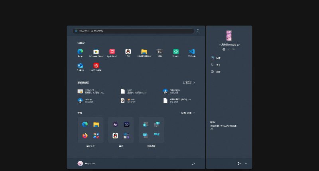Open the user account profile button
Image resolution: width=319 pixels, height=171 pixels.
pyautogui.click(x=87, y=163)
